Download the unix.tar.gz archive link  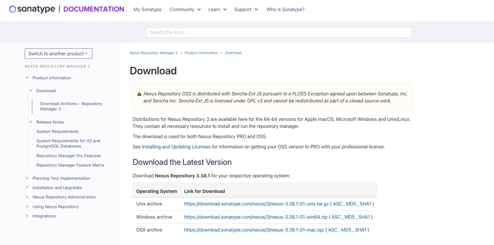point(257,204)
